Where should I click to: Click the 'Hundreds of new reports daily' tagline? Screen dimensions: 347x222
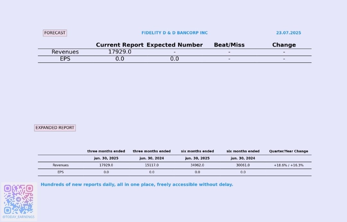(x=137, y=184)
